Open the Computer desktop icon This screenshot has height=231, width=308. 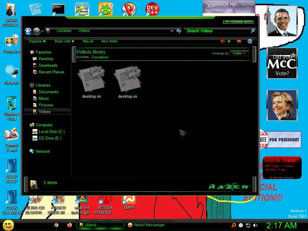(12, 44)
